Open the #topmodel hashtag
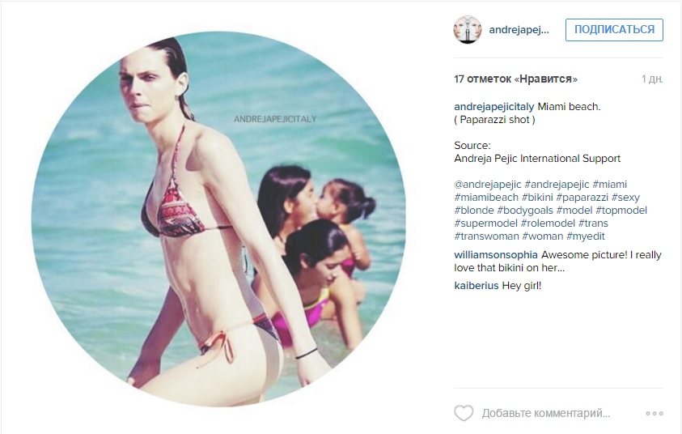Screen dimensions: 682x434 click(621, 211)
